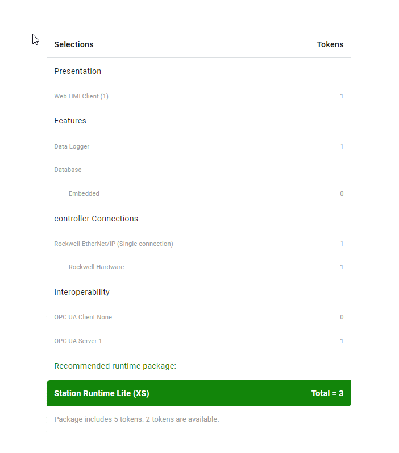Click the OPC UA Client None entry
This screenshot has height=453, width=399.
(83, 317)
